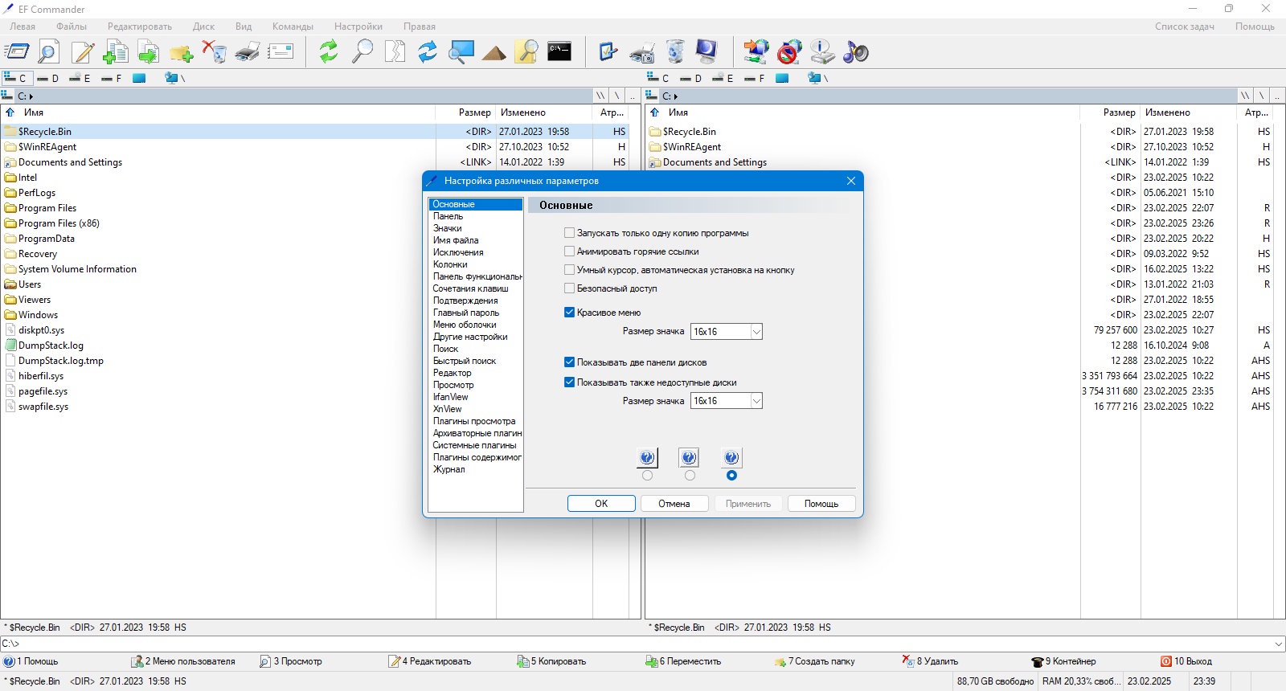Click 'Отмена' button in settings dialog
The height and width of the screenshot is (691, 1286).
[x=674, y=504]
